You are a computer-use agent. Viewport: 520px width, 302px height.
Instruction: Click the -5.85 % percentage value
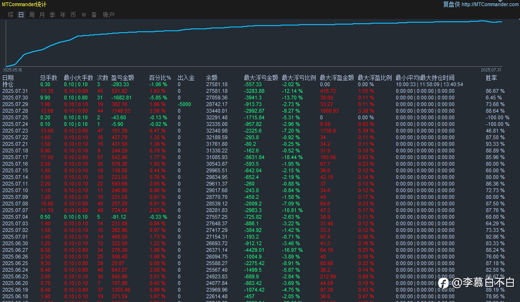[158, 98]
